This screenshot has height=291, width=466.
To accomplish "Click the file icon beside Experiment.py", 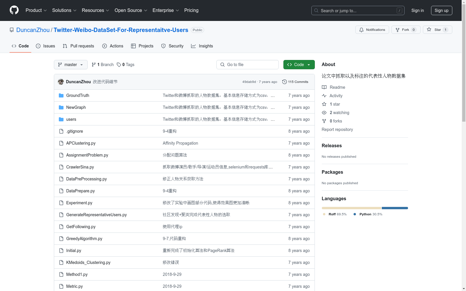I will [x=61, y=203].
